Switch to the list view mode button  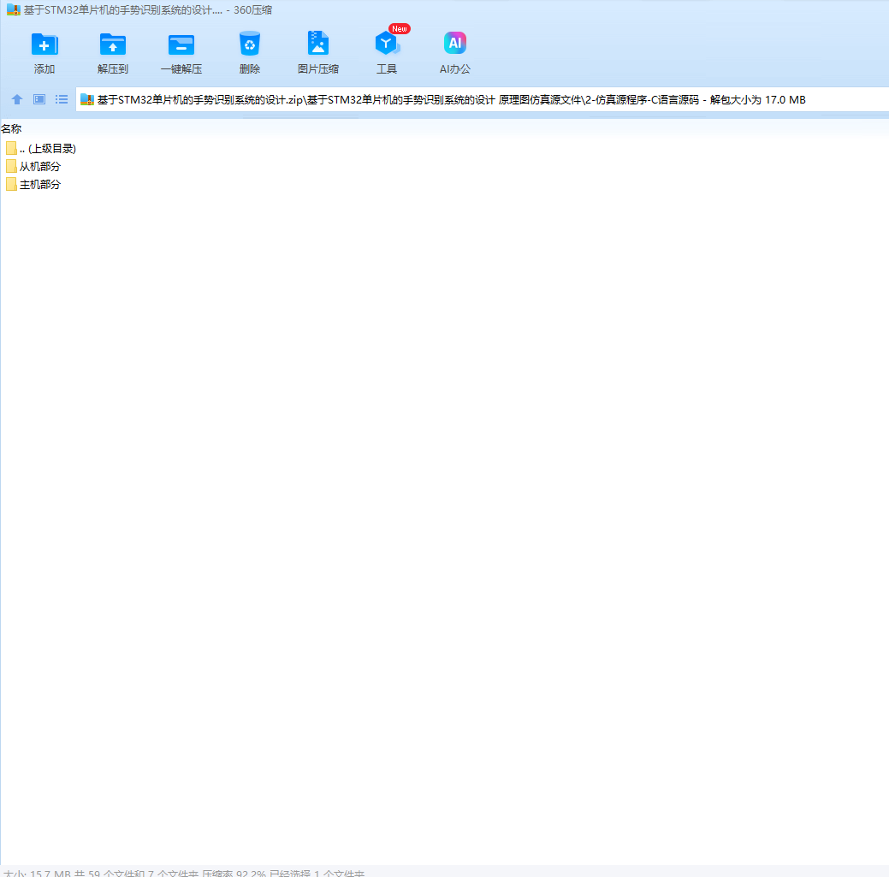pyautogui.click(x=62, y=100)
